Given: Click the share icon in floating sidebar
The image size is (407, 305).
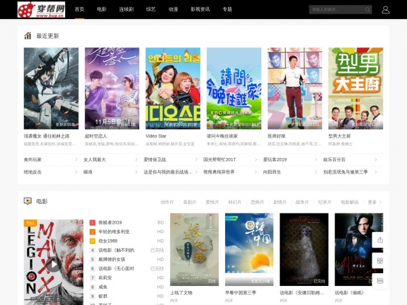Looking at the screenshot, I should point(380,240).
